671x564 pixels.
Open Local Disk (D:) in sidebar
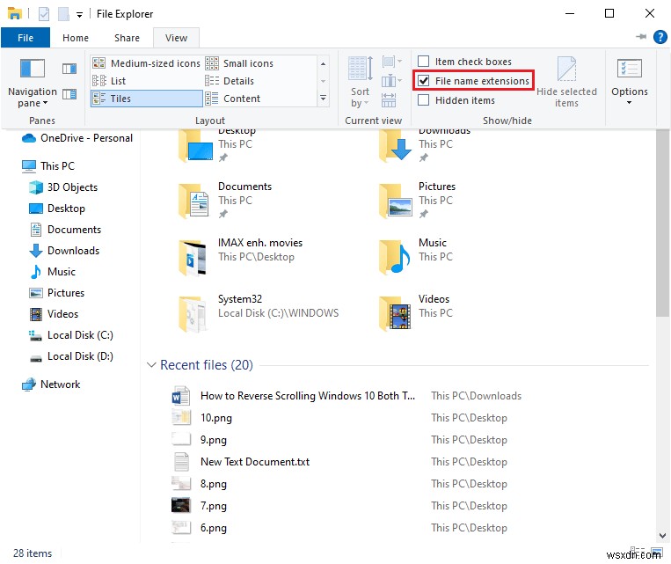coord(71,356)
